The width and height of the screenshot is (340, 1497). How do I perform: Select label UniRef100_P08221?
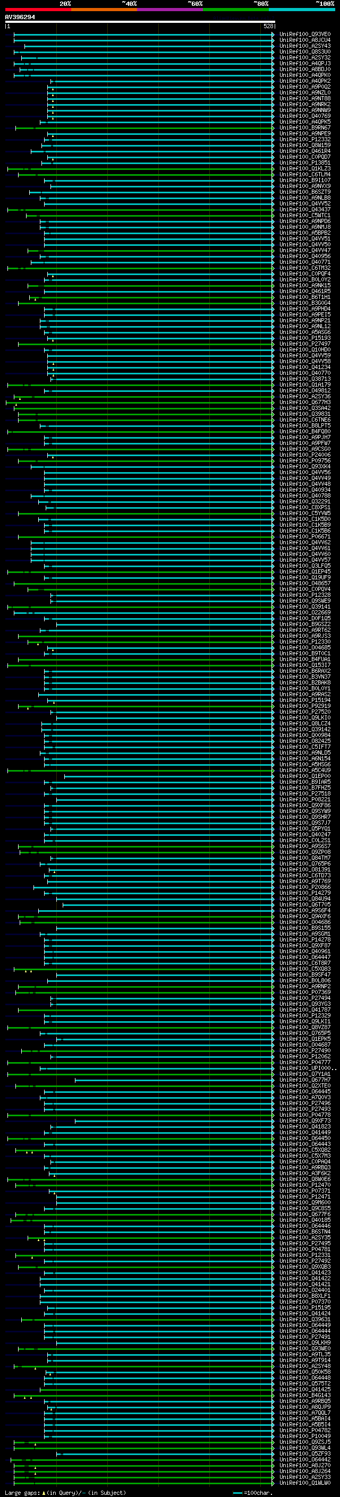[305, 799]
